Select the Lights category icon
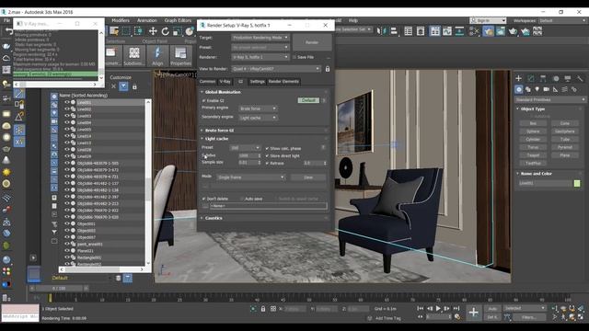 click(x=537, y=89)
